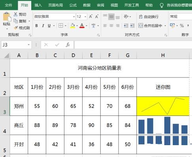
Task: Open the Paste options dropdown arrow
Action: (x=7, y=29)
